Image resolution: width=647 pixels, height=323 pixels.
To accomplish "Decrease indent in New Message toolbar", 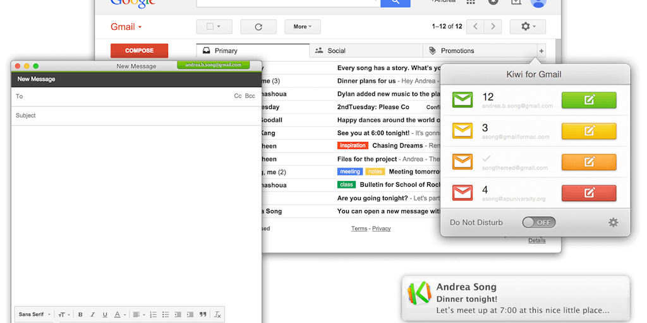I will point(178,315).
